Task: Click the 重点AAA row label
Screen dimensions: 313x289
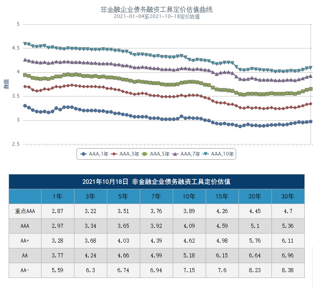Action: (25, 211)
